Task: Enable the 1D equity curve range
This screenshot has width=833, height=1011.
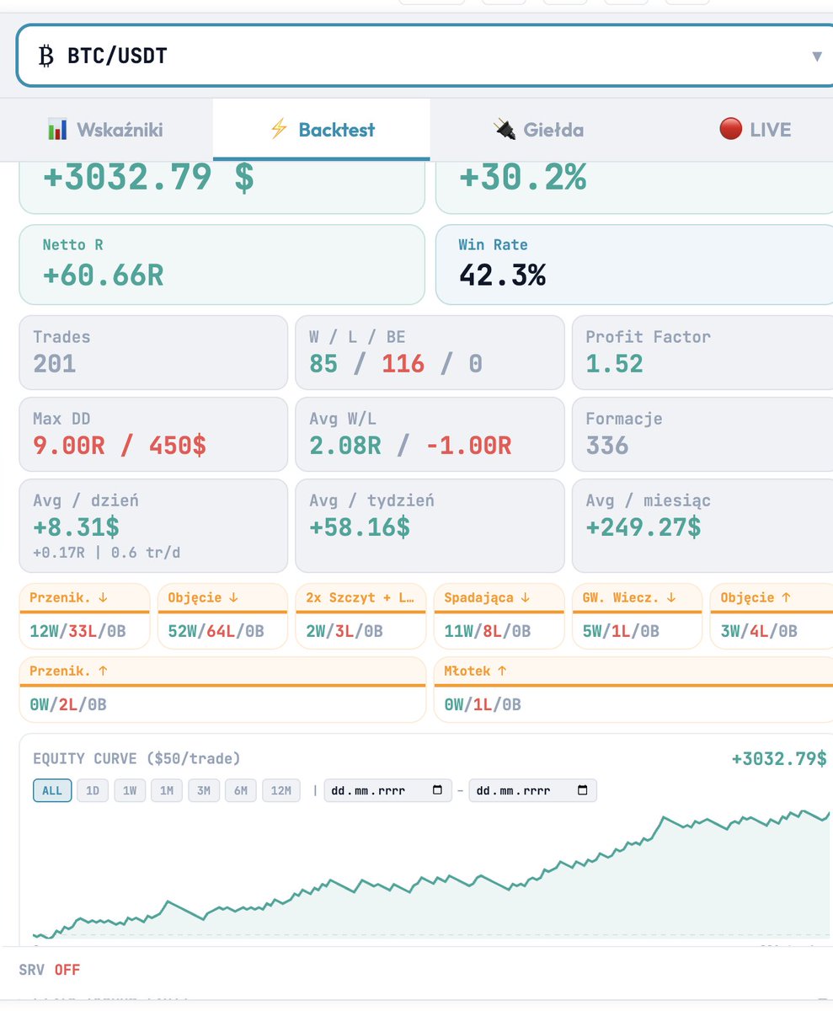Action: [92, 790]
